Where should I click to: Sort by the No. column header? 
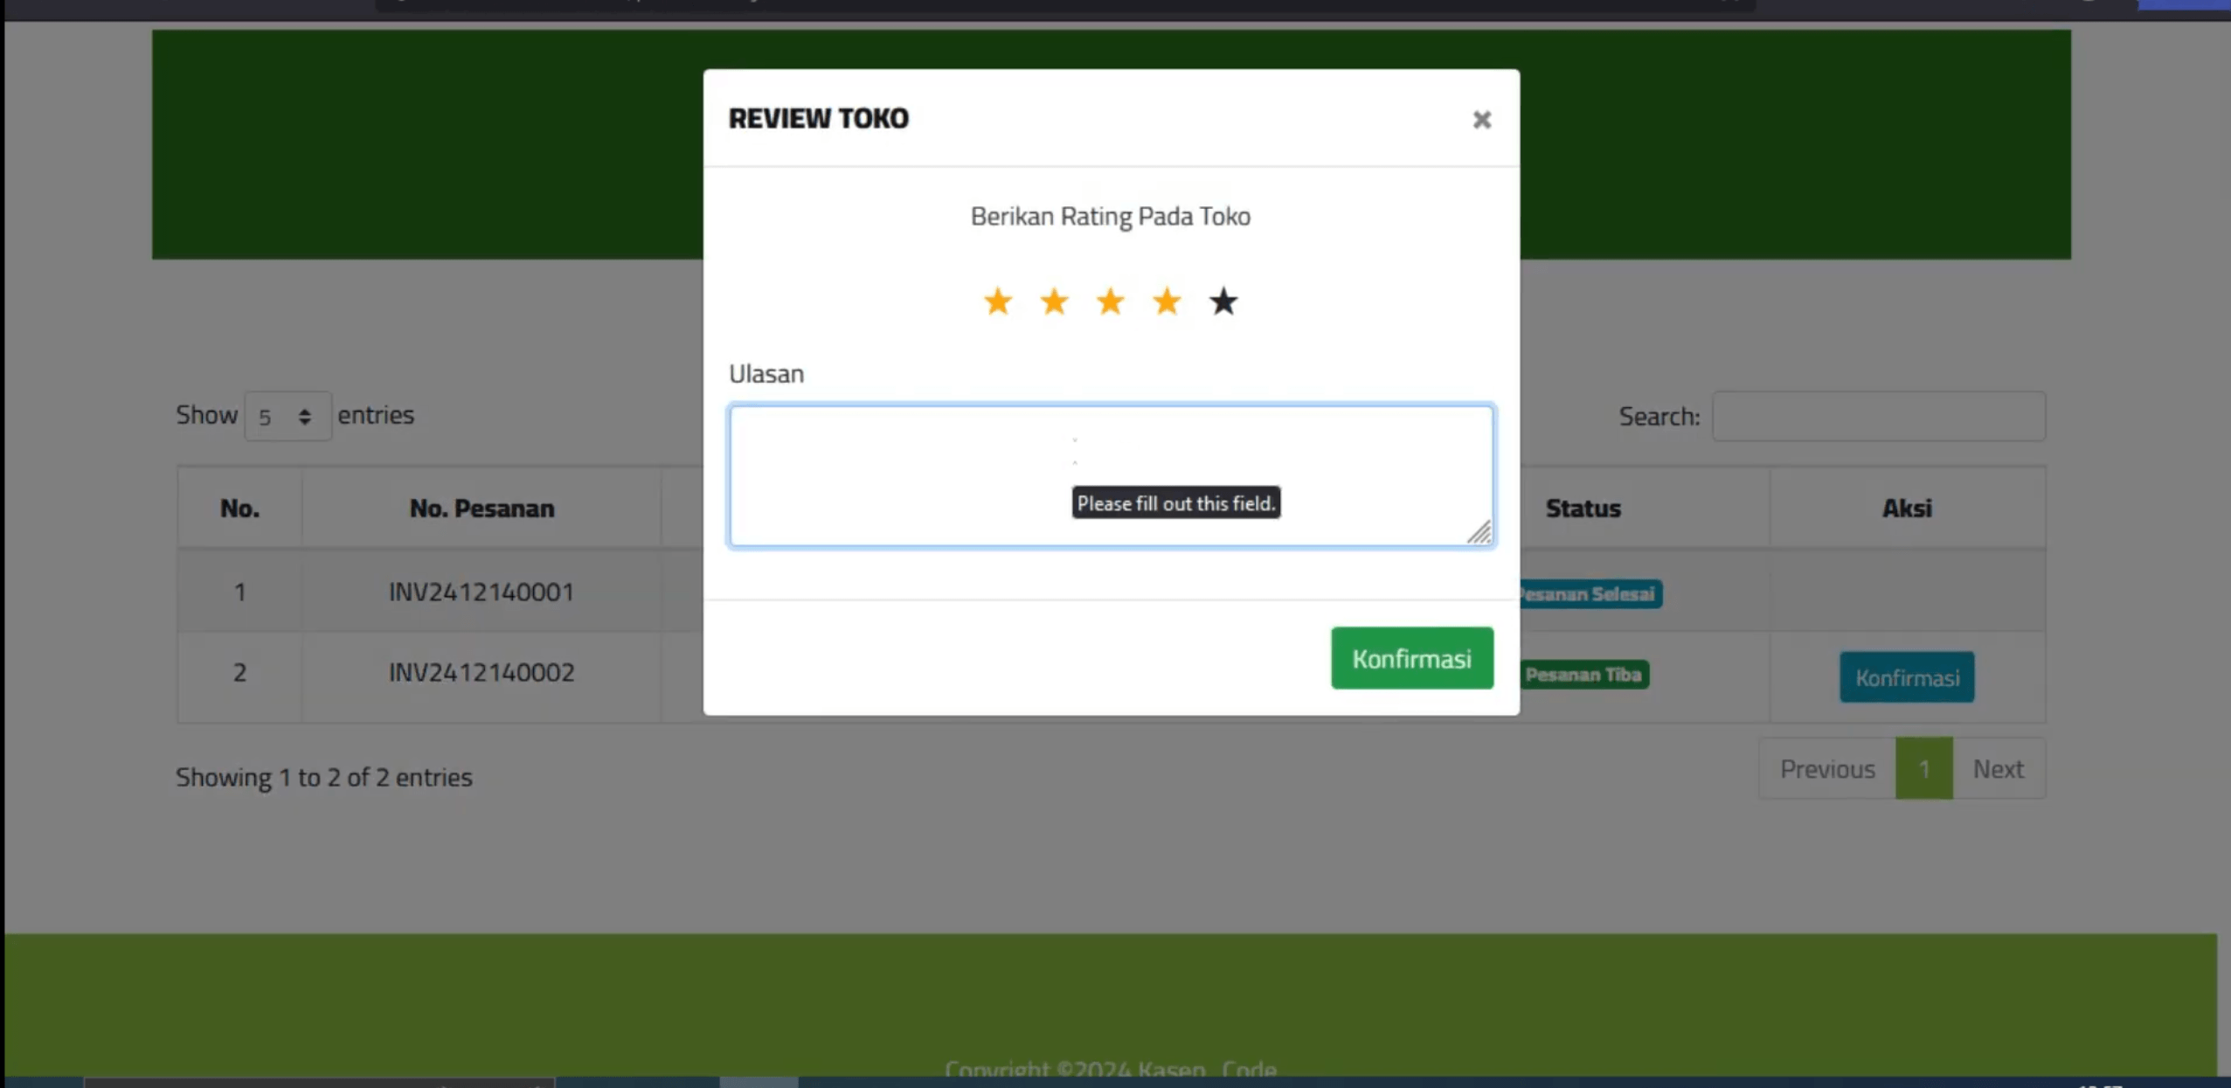(239, 508)
